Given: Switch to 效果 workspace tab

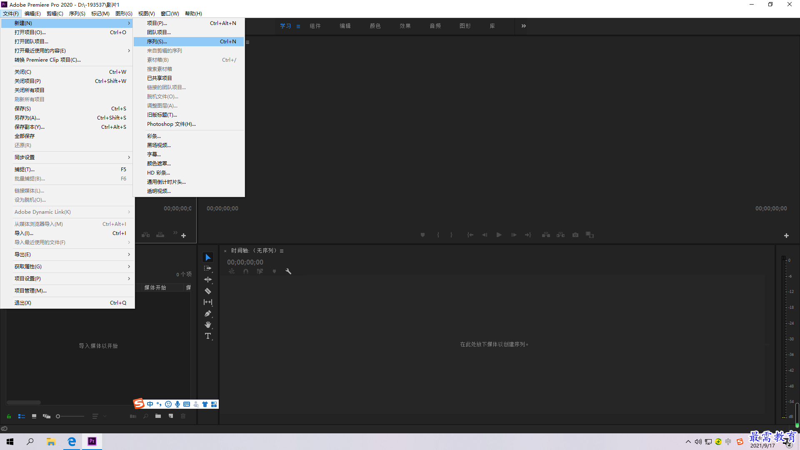Looking at the screenshot, I should tap(405, 26).
